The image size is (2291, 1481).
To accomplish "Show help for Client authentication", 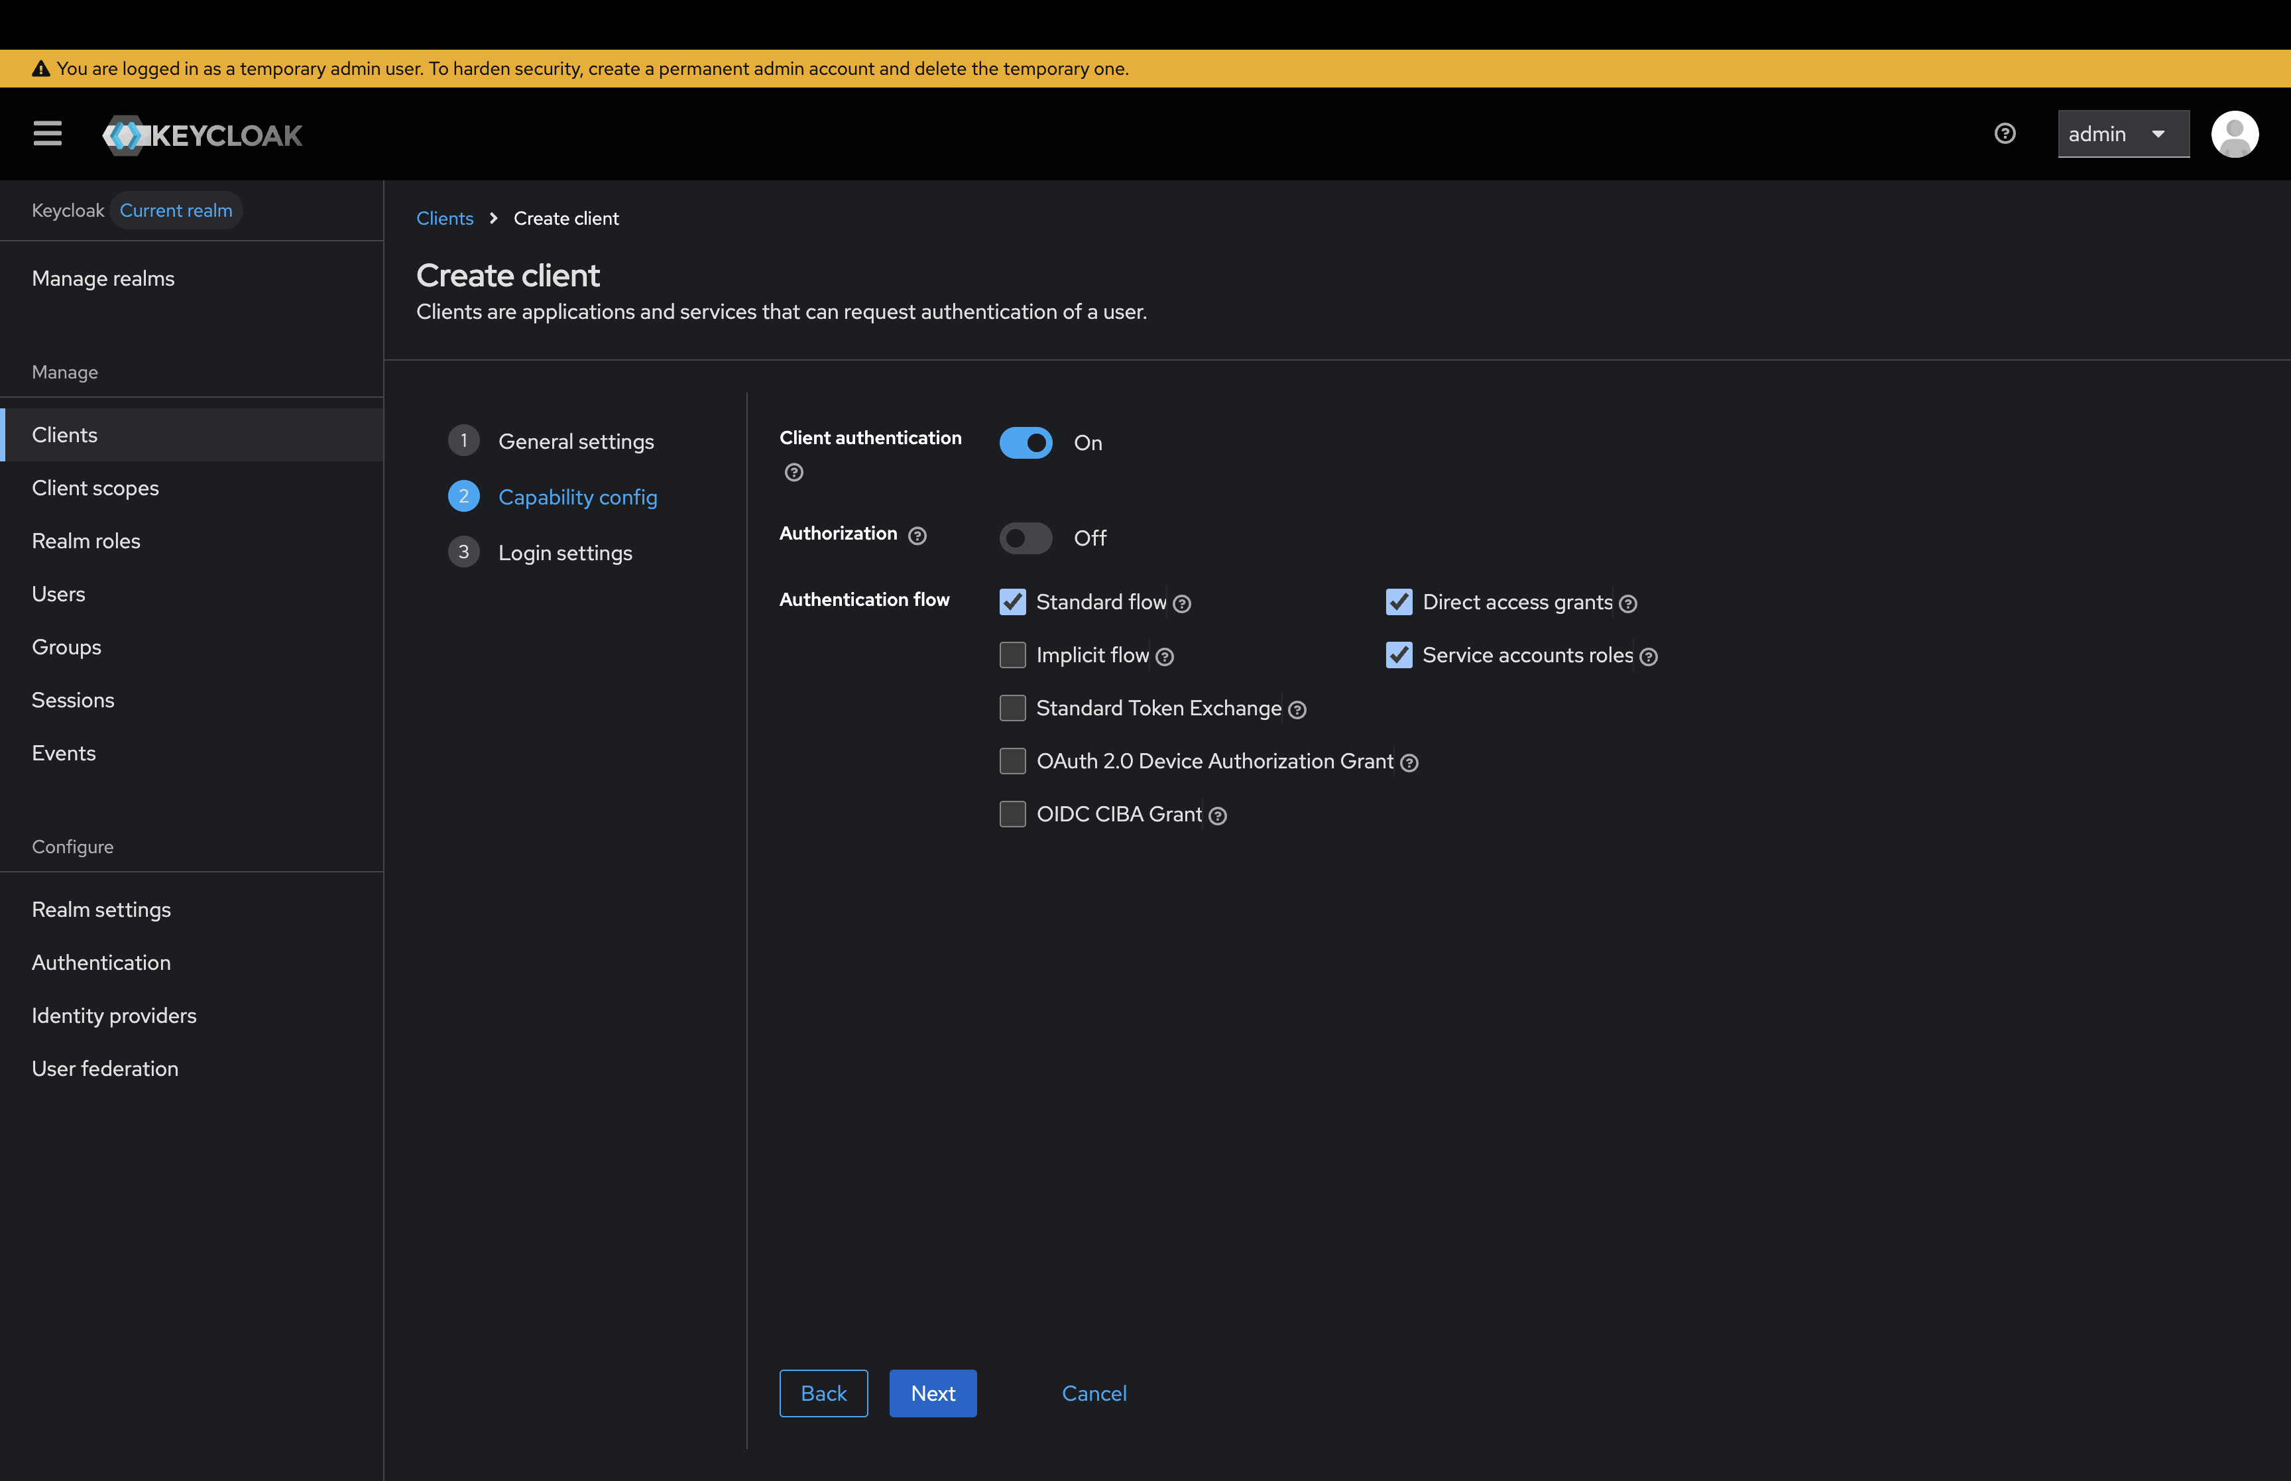I will (x=794, y=472).
